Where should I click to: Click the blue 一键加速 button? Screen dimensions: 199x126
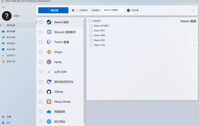tap(53, 10)
